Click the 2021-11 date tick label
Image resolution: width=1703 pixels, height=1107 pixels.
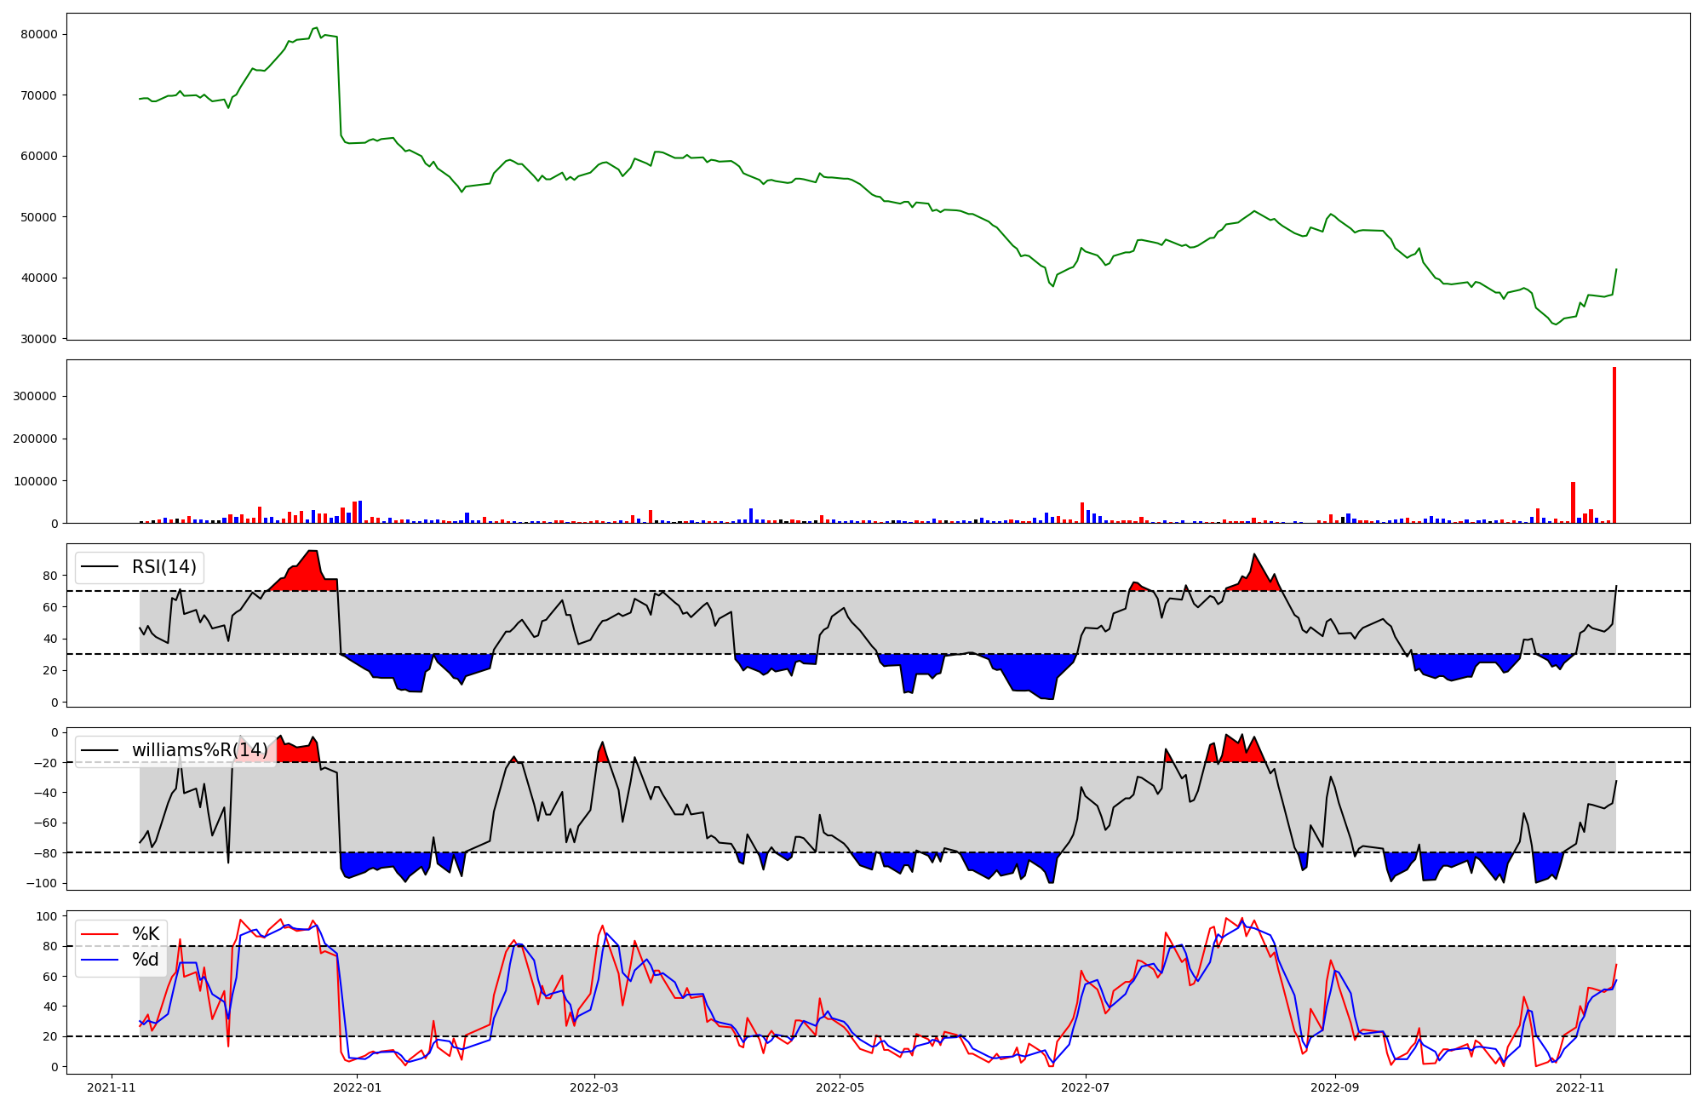point(112,1087)
